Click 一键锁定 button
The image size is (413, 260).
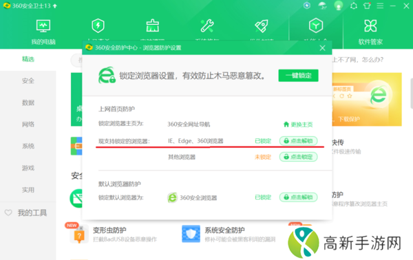299,76
